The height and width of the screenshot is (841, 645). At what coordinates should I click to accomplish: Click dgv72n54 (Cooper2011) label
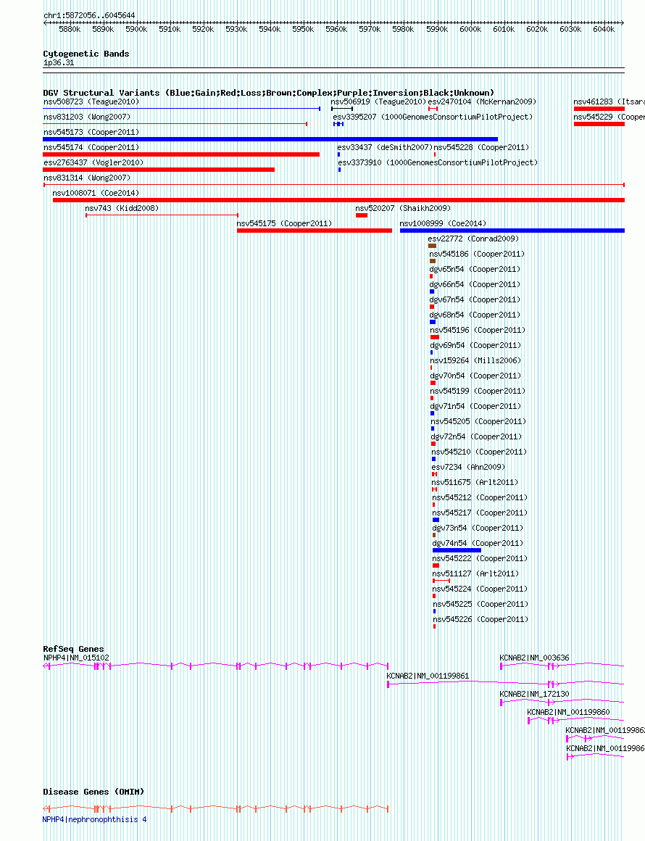476,436
